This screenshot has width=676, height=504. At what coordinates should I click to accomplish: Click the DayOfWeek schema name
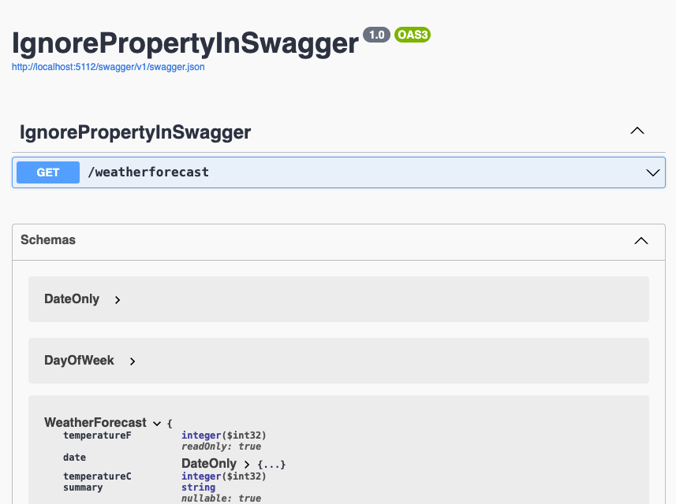79,361
